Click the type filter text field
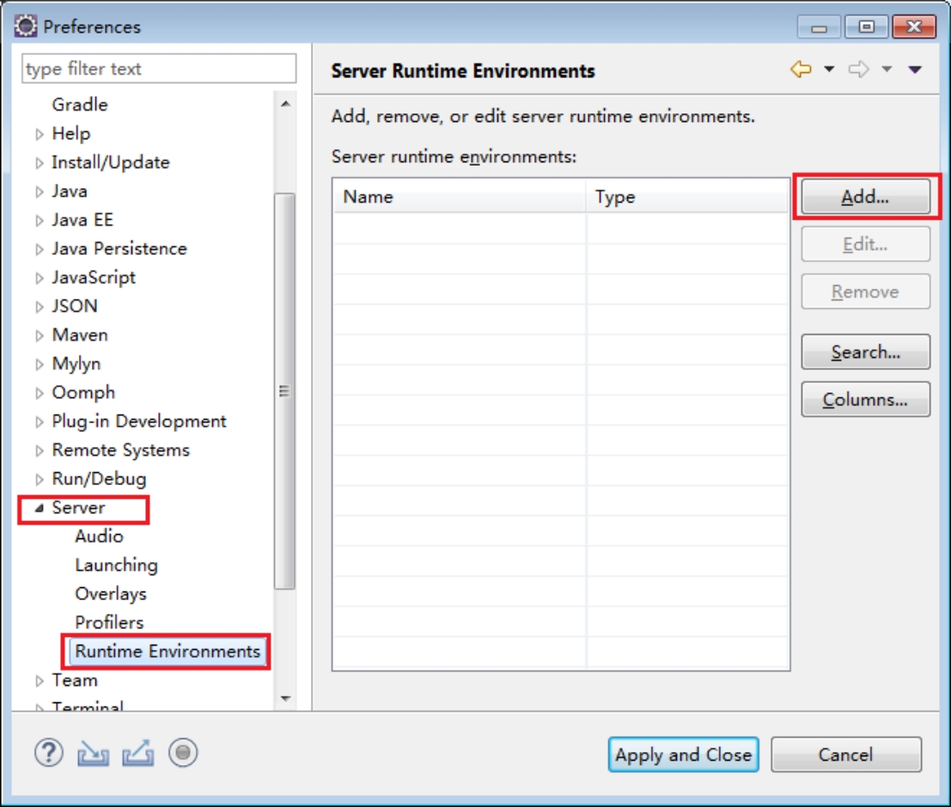Image resolution: width=951 pixels, height=807 pixels. point(159,69)
